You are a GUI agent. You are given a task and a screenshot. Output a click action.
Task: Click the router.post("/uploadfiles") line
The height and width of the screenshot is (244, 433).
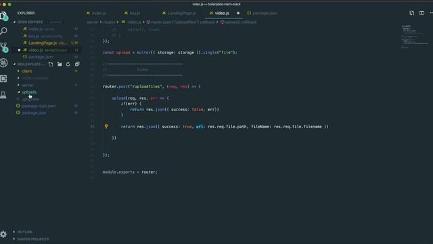pos(152,87)
